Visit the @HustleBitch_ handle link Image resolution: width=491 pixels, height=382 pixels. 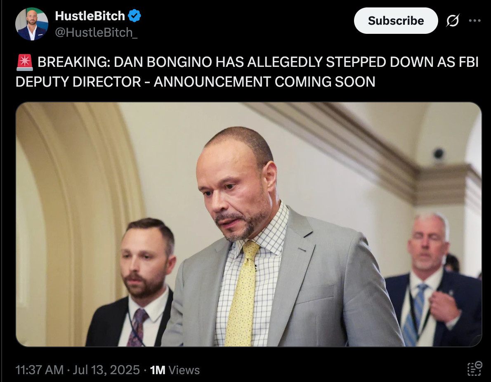[x=96, y=32]
